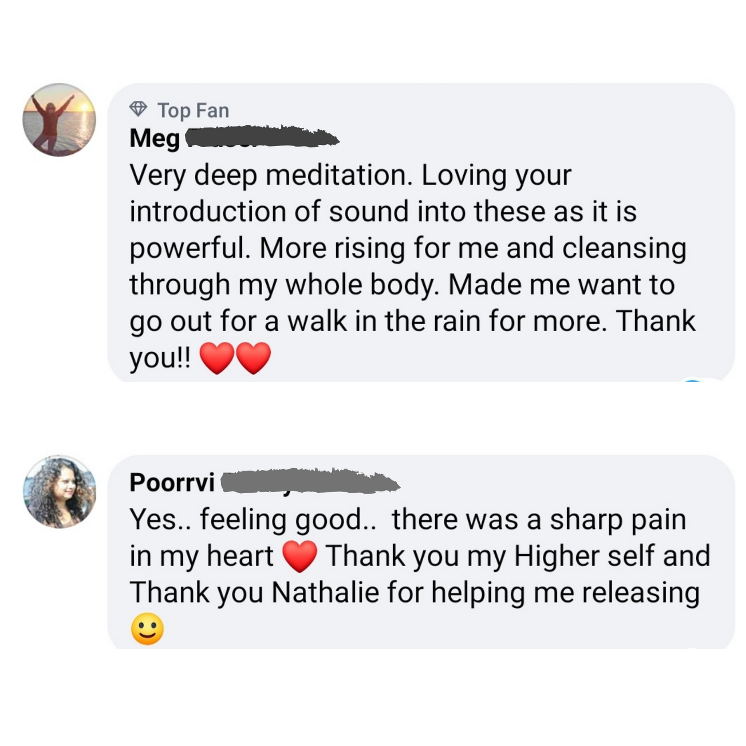Click the scribbled-out surname beside Poorrvi

pyautogui.click(x=310, y=481)
